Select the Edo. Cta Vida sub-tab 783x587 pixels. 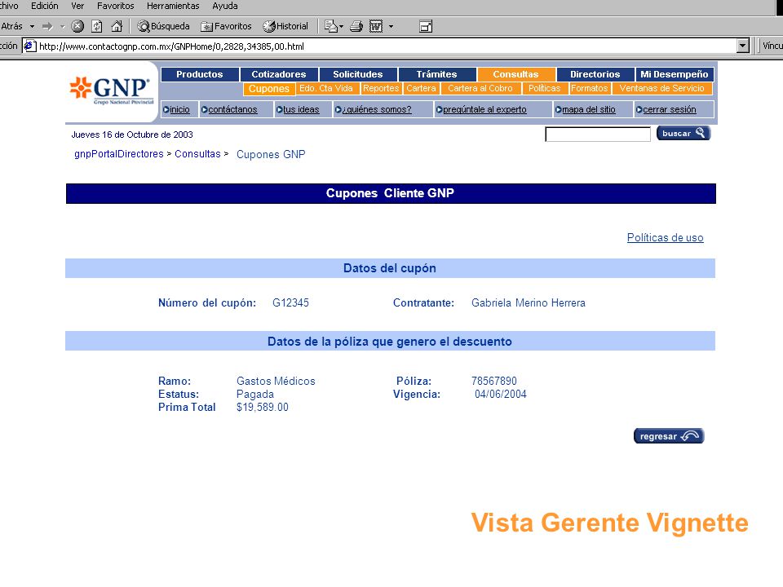[326, 88]
